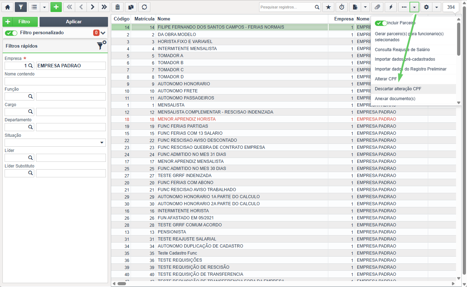Open favorites star button

pos(328,7)
